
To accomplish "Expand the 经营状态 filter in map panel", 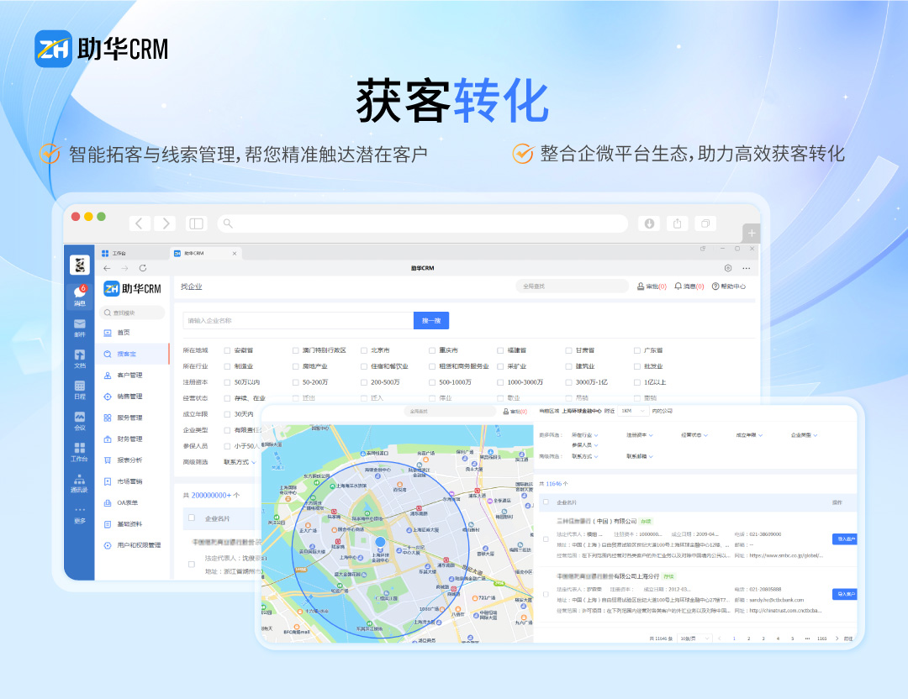I will tap(694, 435).
